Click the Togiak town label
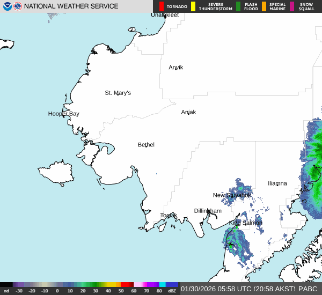 (x=169, y=216)
